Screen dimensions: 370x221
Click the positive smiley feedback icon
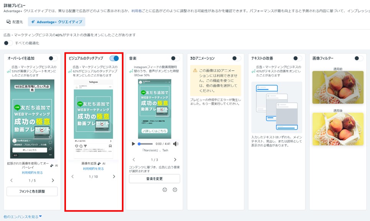click(165, 190)
